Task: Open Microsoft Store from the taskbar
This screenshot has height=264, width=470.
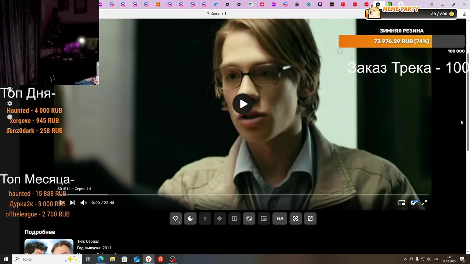Action: tap(124, 259)
